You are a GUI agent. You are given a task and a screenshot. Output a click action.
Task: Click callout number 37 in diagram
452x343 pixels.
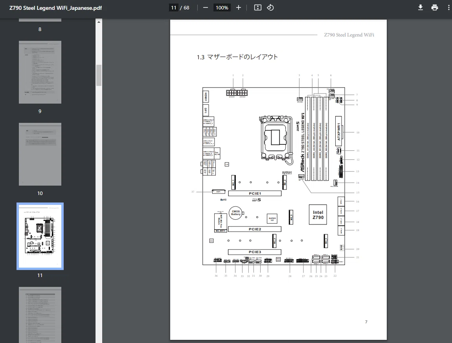193,192
